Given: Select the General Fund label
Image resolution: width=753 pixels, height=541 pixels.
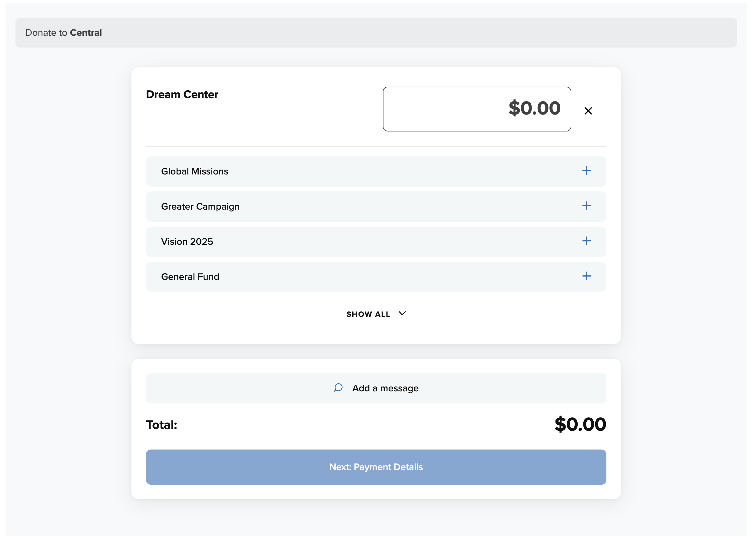Looking at the screenshot, I should pyautogui.click(x=190, y=277).
